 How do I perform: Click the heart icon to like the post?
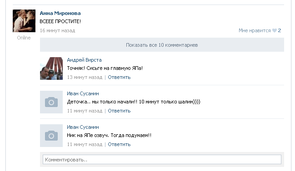coord(275,30)
